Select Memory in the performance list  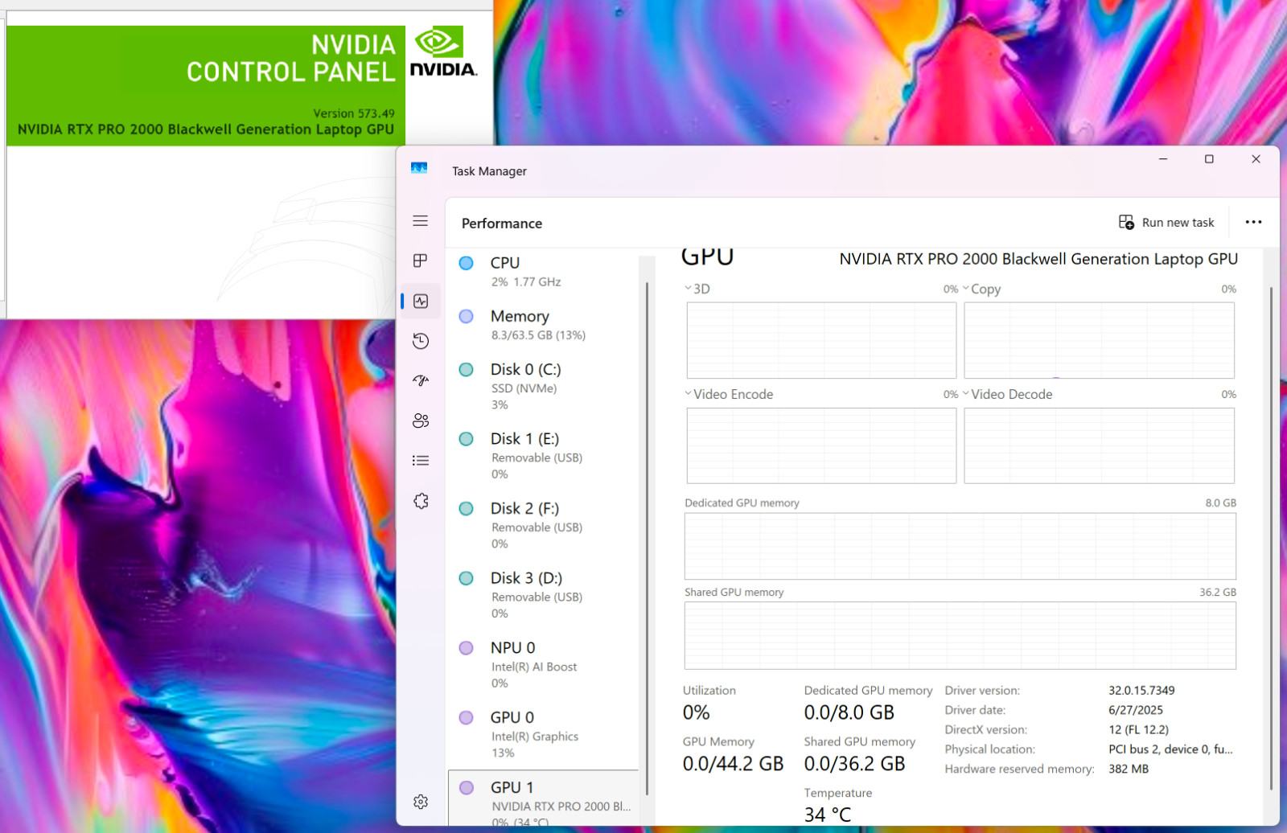click(x=543, y=325)
